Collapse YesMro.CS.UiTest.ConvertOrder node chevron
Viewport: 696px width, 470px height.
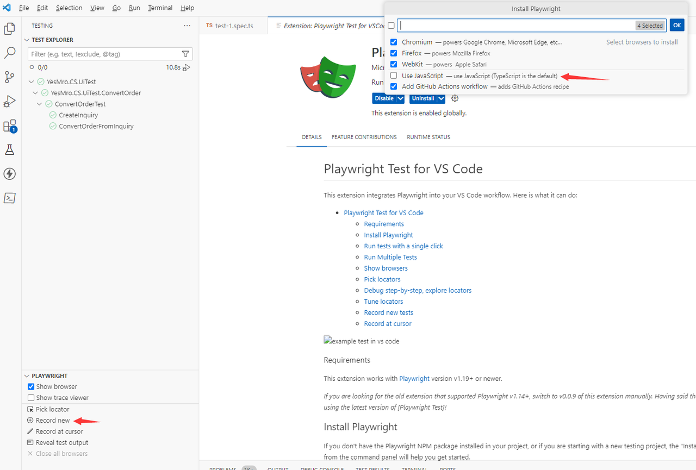pyautogui.click(x=35, y=93)
